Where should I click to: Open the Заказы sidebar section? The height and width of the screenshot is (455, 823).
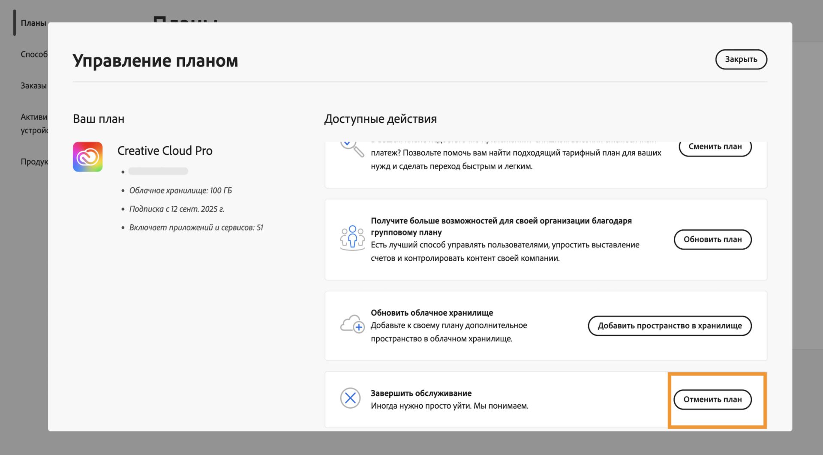click(33, 85)
